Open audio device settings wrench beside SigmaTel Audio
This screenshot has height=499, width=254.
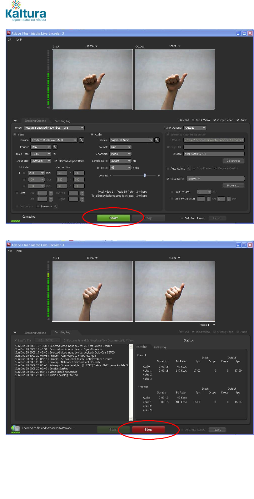point(157,140)
